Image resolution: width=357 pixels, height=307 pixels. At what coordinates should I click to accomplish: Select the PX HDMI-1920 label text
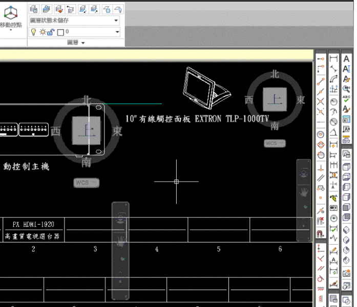coord(33,225)
